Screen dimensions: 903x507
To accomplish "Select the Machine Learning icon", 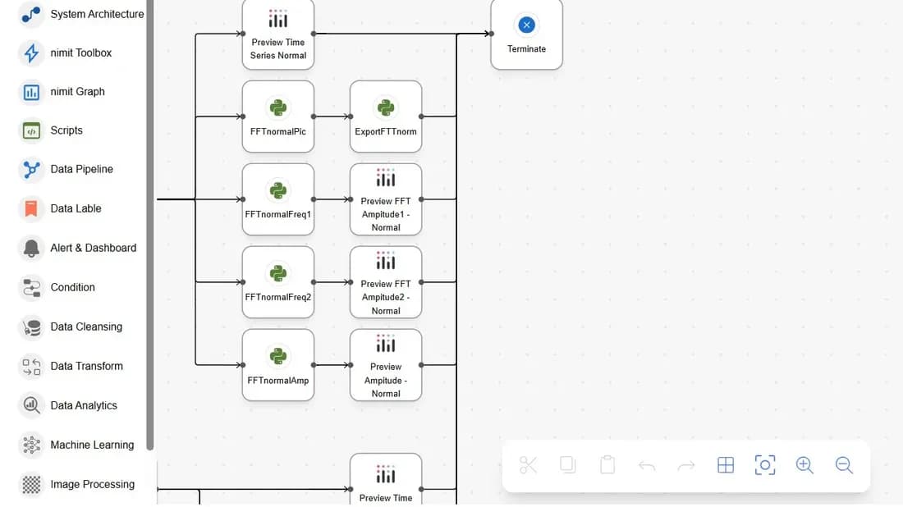I will [31, 445].
